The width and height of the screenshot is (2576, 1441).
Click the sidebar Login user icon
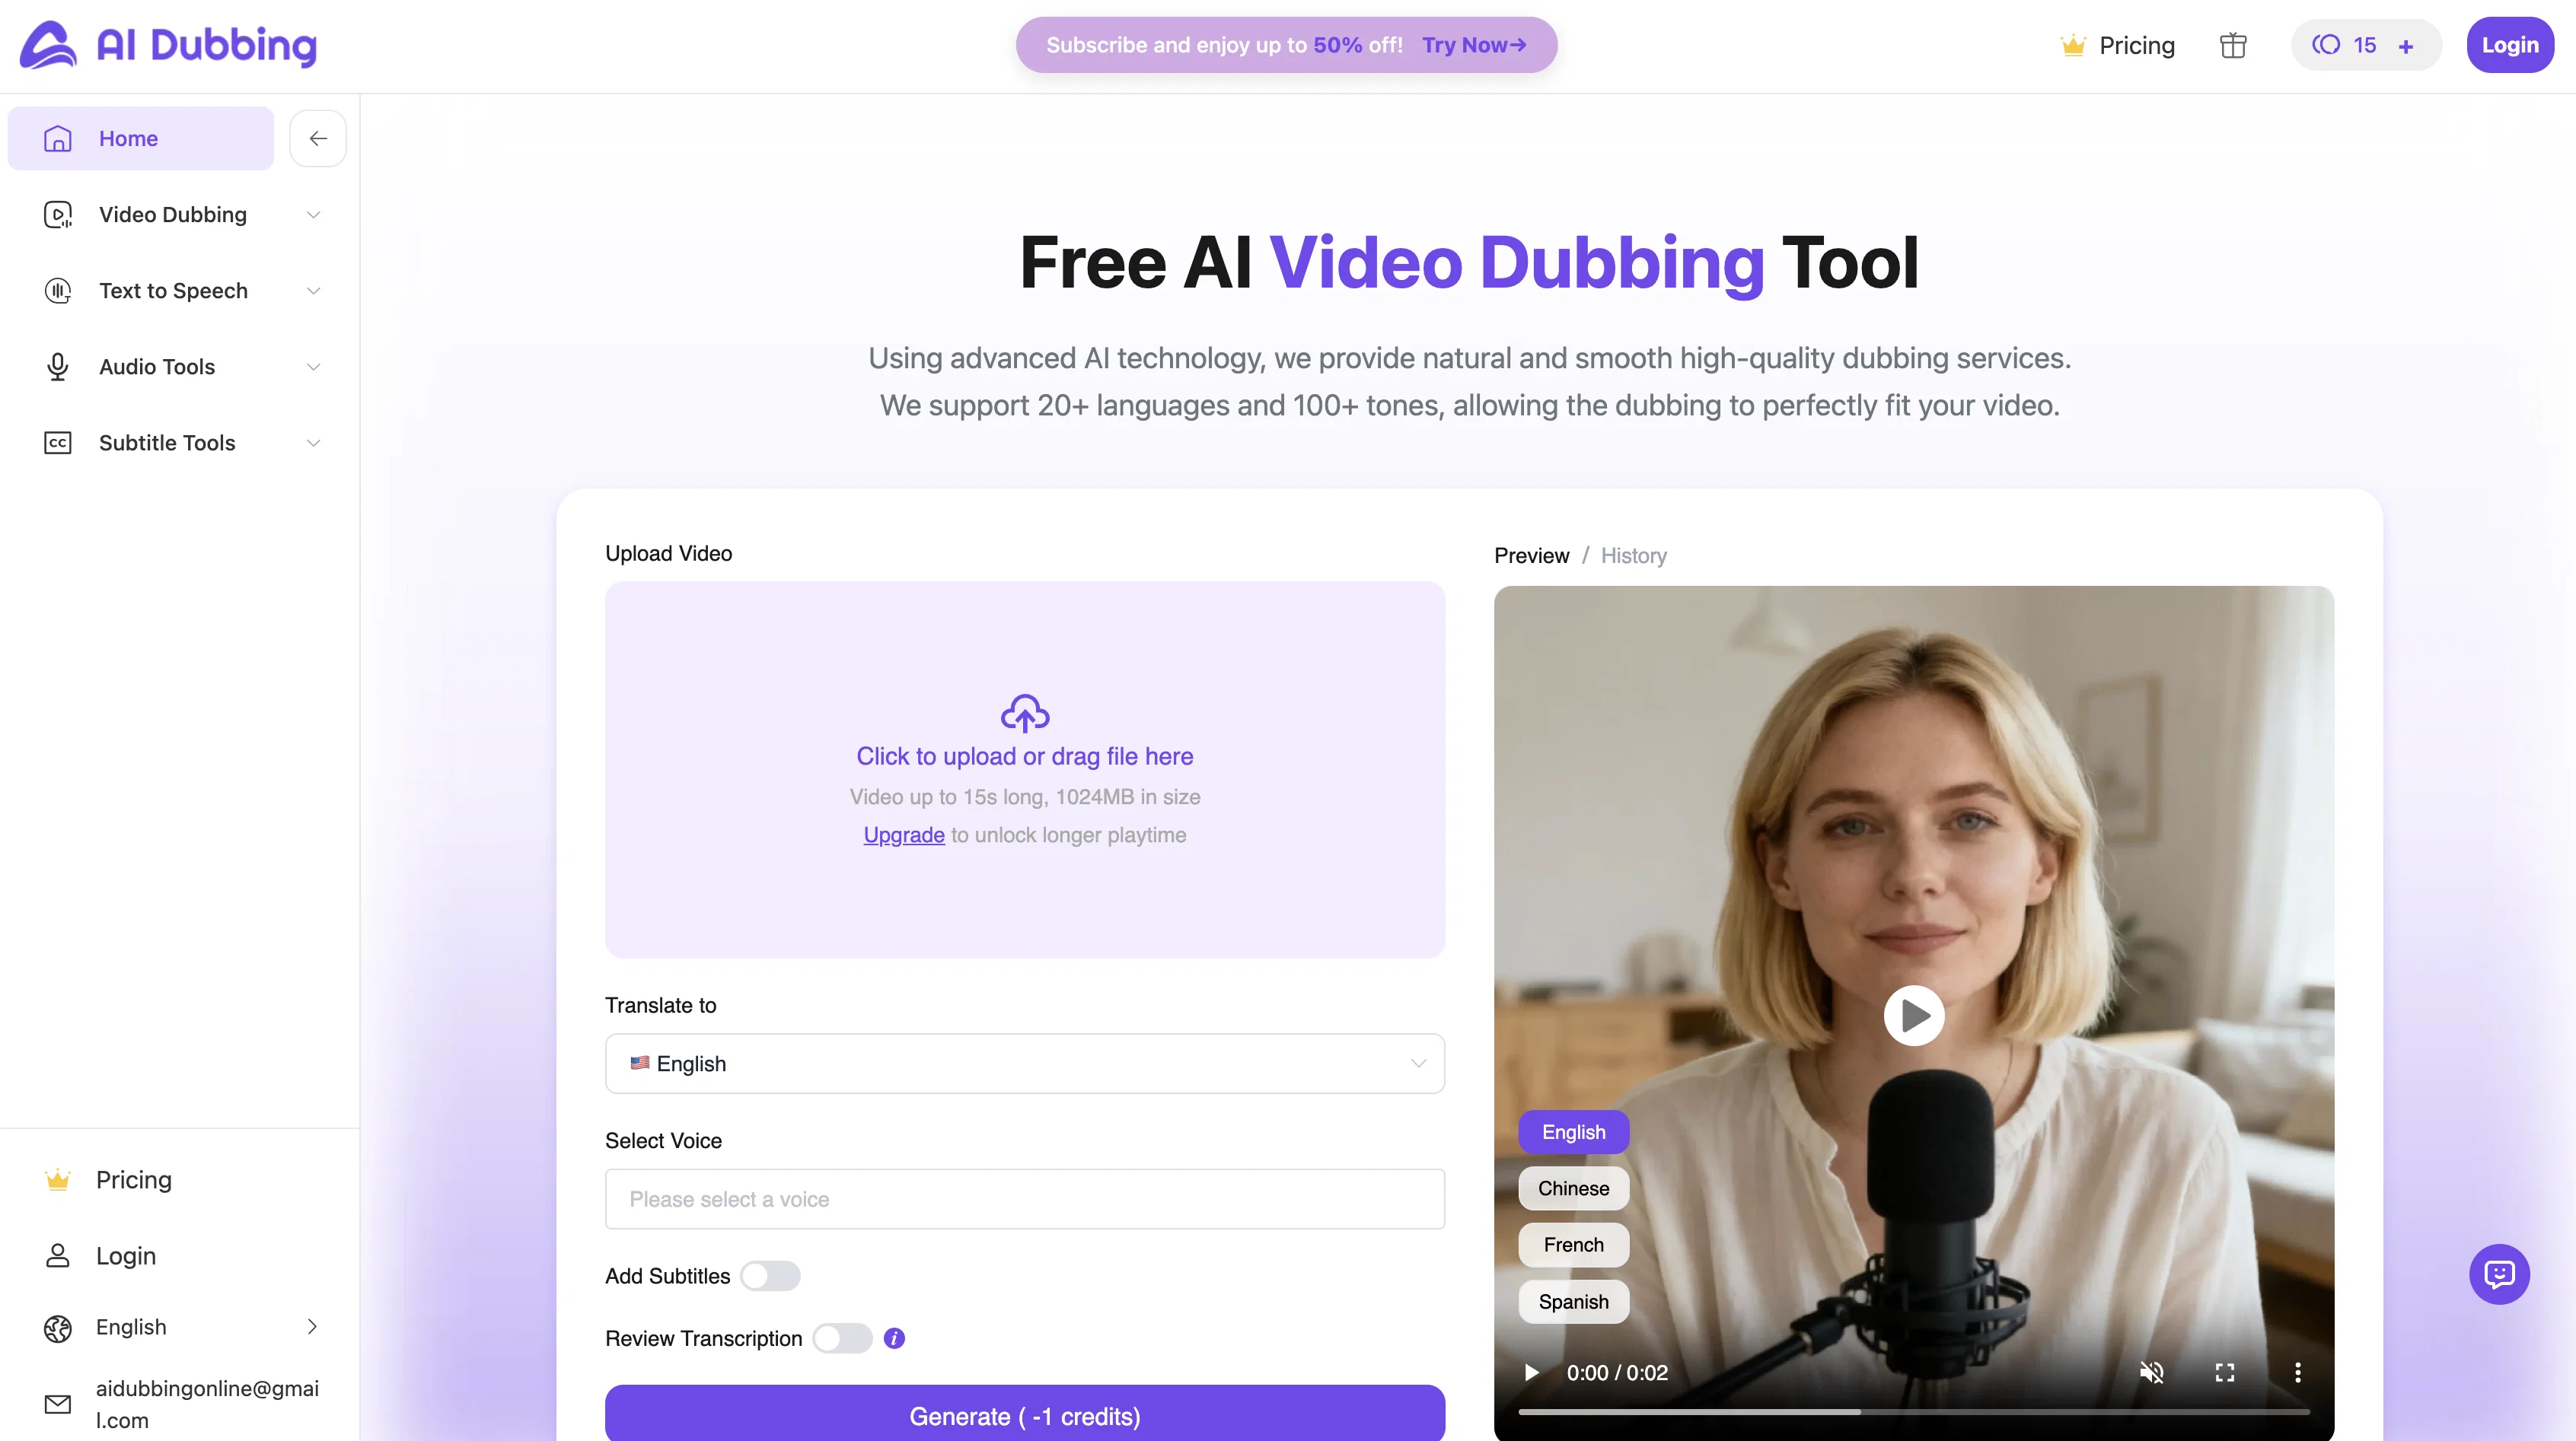click(58, 1255)
